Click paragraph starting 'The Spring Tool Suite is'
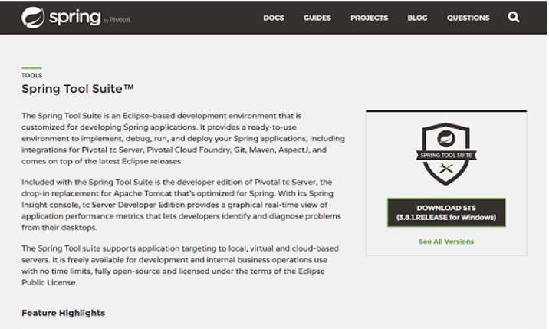This screenshot has width=549, height=329. pos(183,138)
